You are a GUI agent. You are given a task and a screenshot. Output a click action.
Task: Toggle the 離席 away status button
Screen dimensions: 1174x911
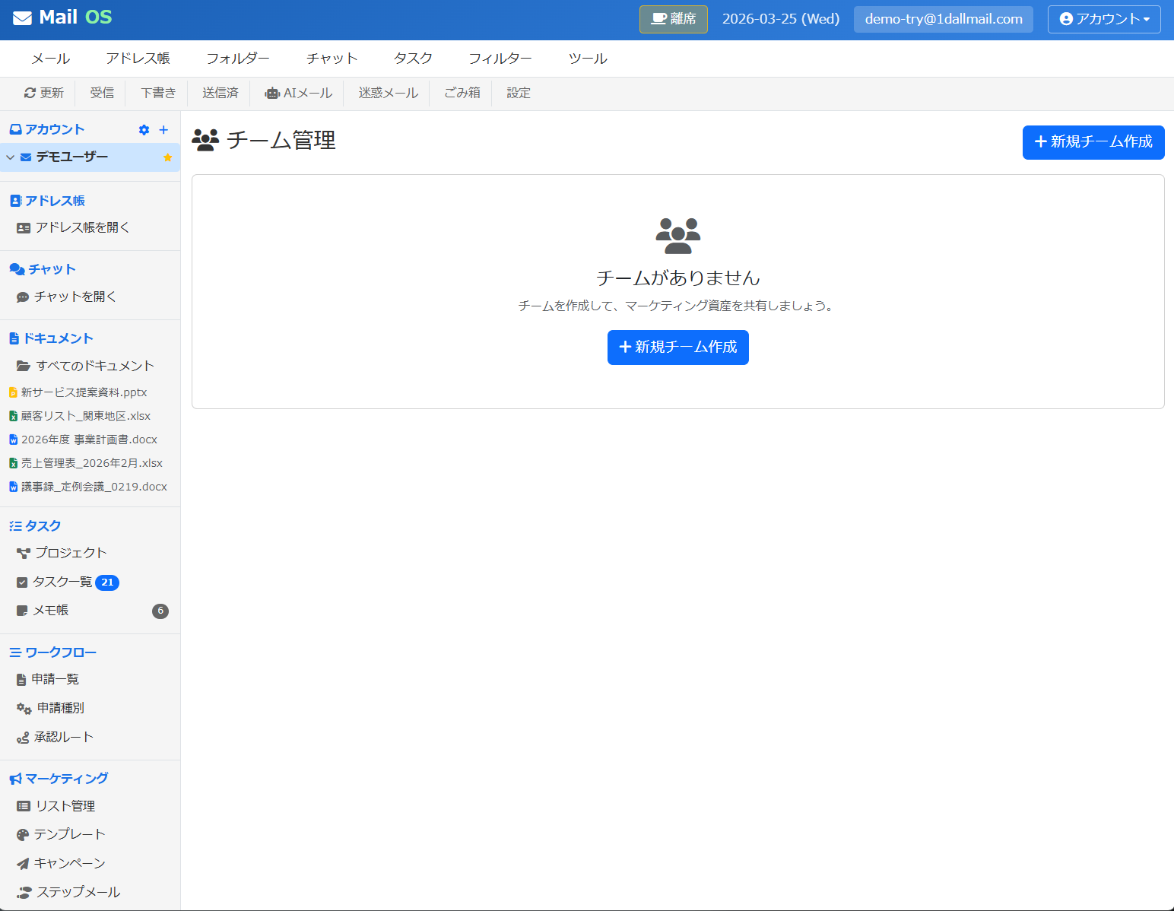click(x=673, y=19)
